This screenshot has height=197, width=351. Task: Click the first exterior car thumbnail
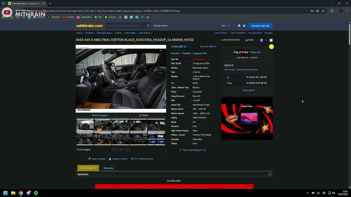tap(85, 125)
